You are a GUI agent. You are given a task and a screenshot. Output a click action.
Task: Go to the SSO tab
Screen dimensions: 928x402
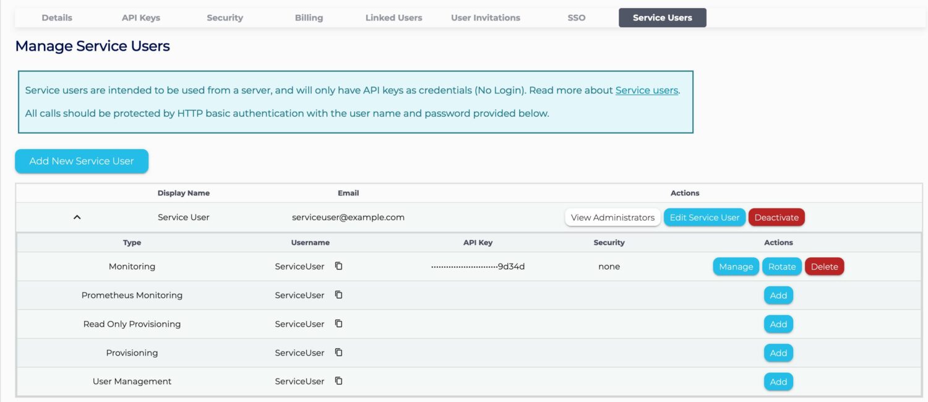(x=576, y=18)
